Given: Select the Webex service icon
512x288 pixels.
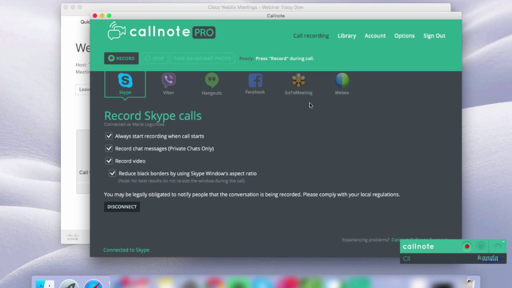Looking at the screenshot, I should [342, 84].
